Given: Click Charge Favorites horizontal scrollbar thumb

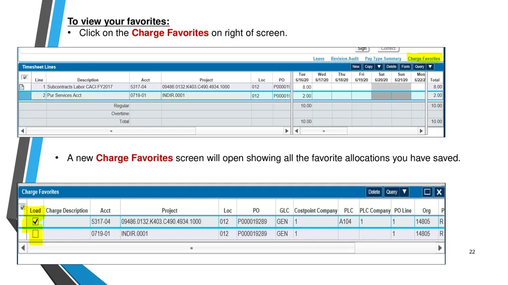Looking at the screenshot, I should click(x=191, y=248).
